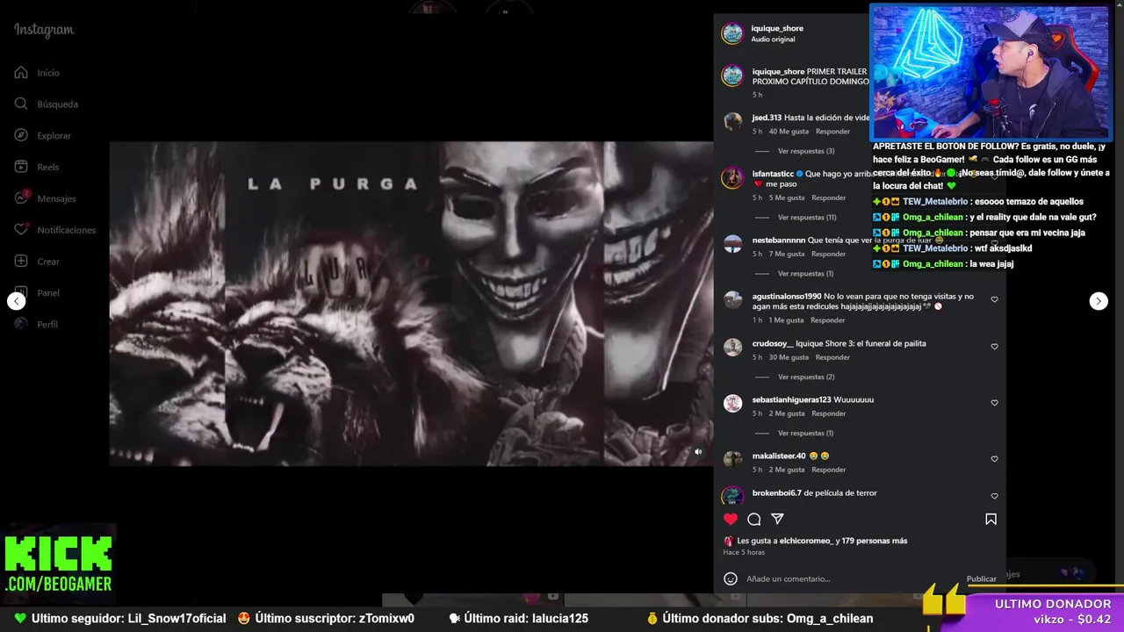Screen dimensions: 1124x632
Task: Click the La Purga video player
Action: [411, 304]
